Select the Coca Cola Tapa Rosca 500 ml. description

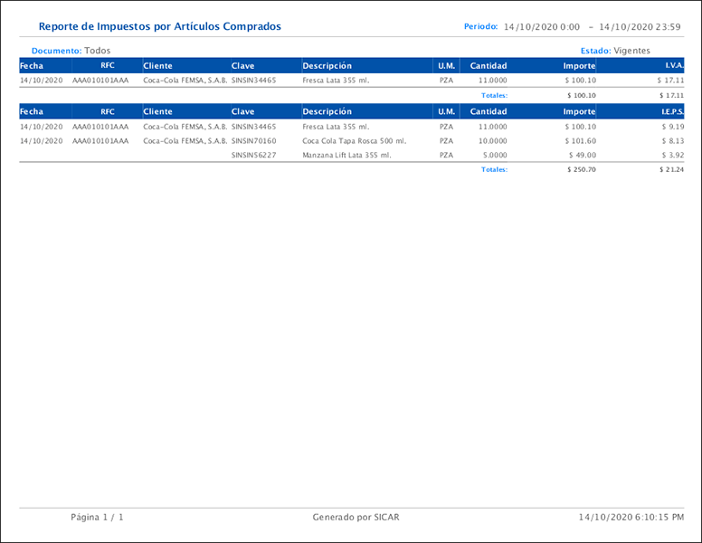coord(354,141)
